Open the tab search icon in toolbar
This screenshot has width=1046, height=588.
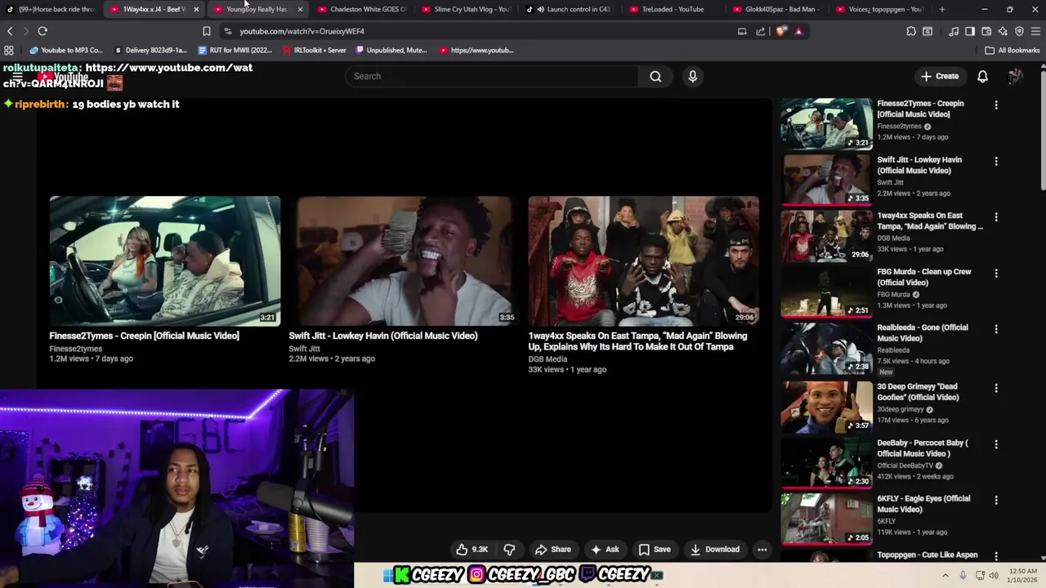928,31
